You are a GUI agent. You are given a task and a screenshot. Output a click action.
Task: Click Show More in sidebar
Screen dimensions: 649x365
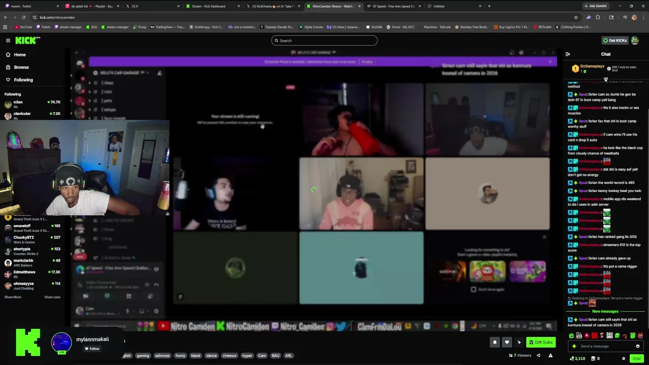coord(13,297)
